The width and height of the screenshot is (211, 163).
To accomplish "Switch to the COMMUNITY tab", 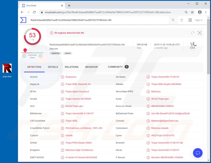I will click(118, 67).
